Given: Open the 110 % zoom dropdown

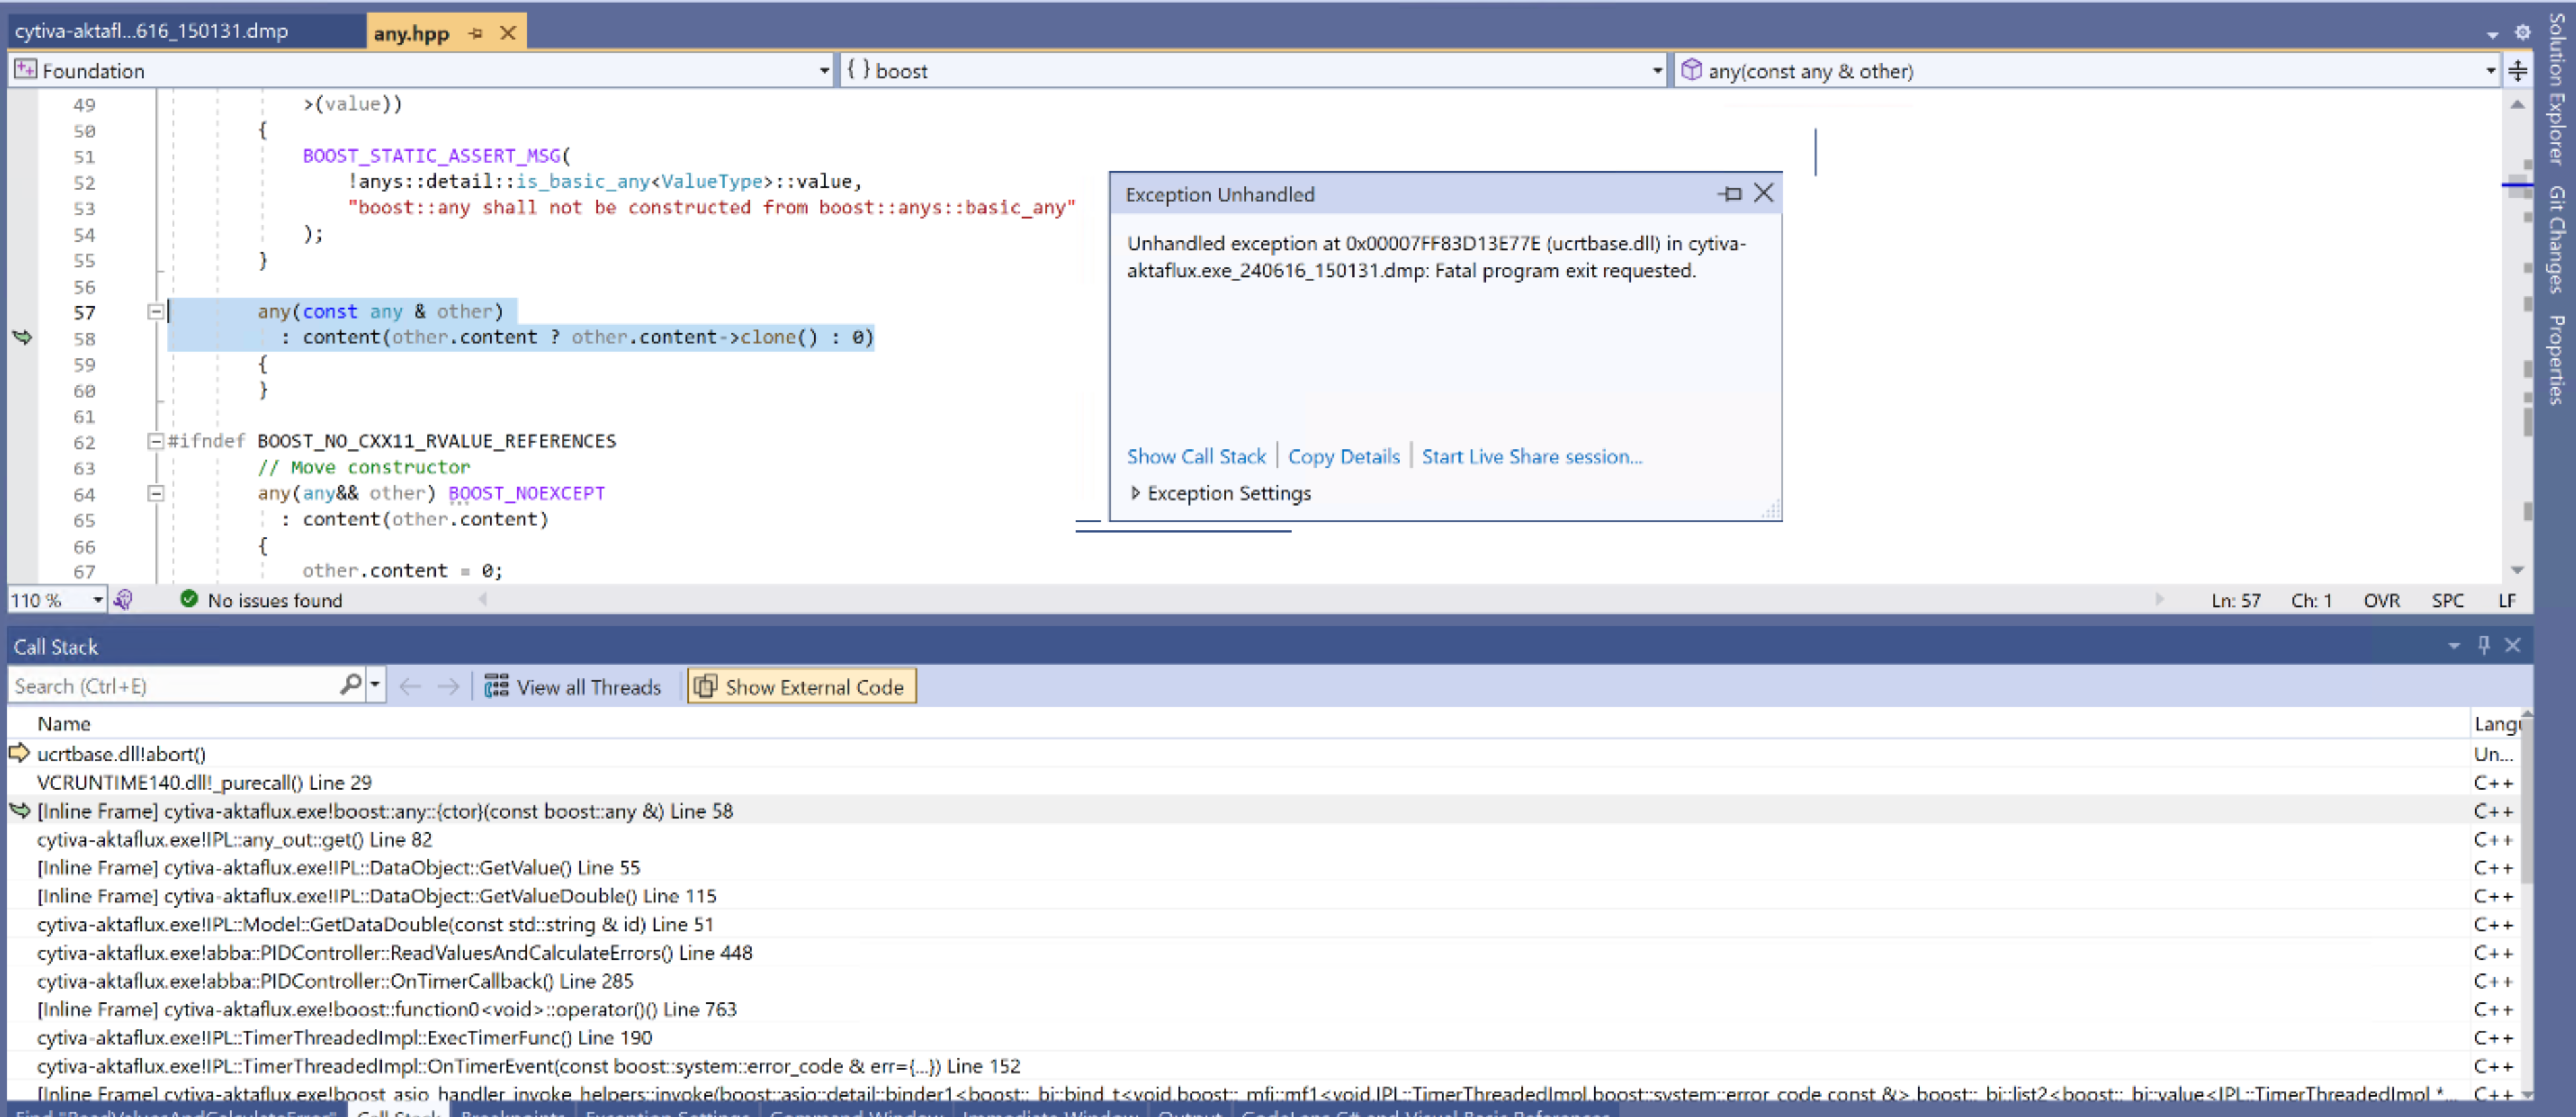Looking at the screenshot, I should [x=97, y=601].
